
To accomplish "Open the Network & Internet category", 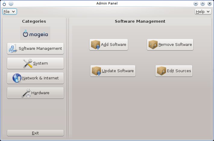I will coord(35,78).
